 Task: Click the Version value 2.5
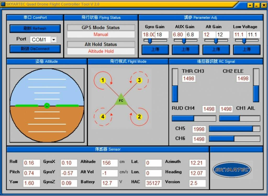click(197, 183)
